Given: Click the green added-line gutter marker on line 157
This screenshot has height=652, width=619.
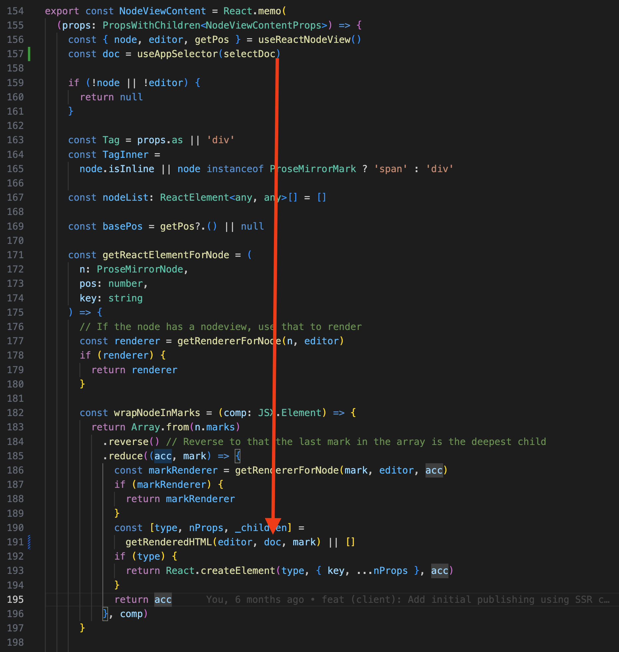Looking at the screenshot, I should [29, 54].
